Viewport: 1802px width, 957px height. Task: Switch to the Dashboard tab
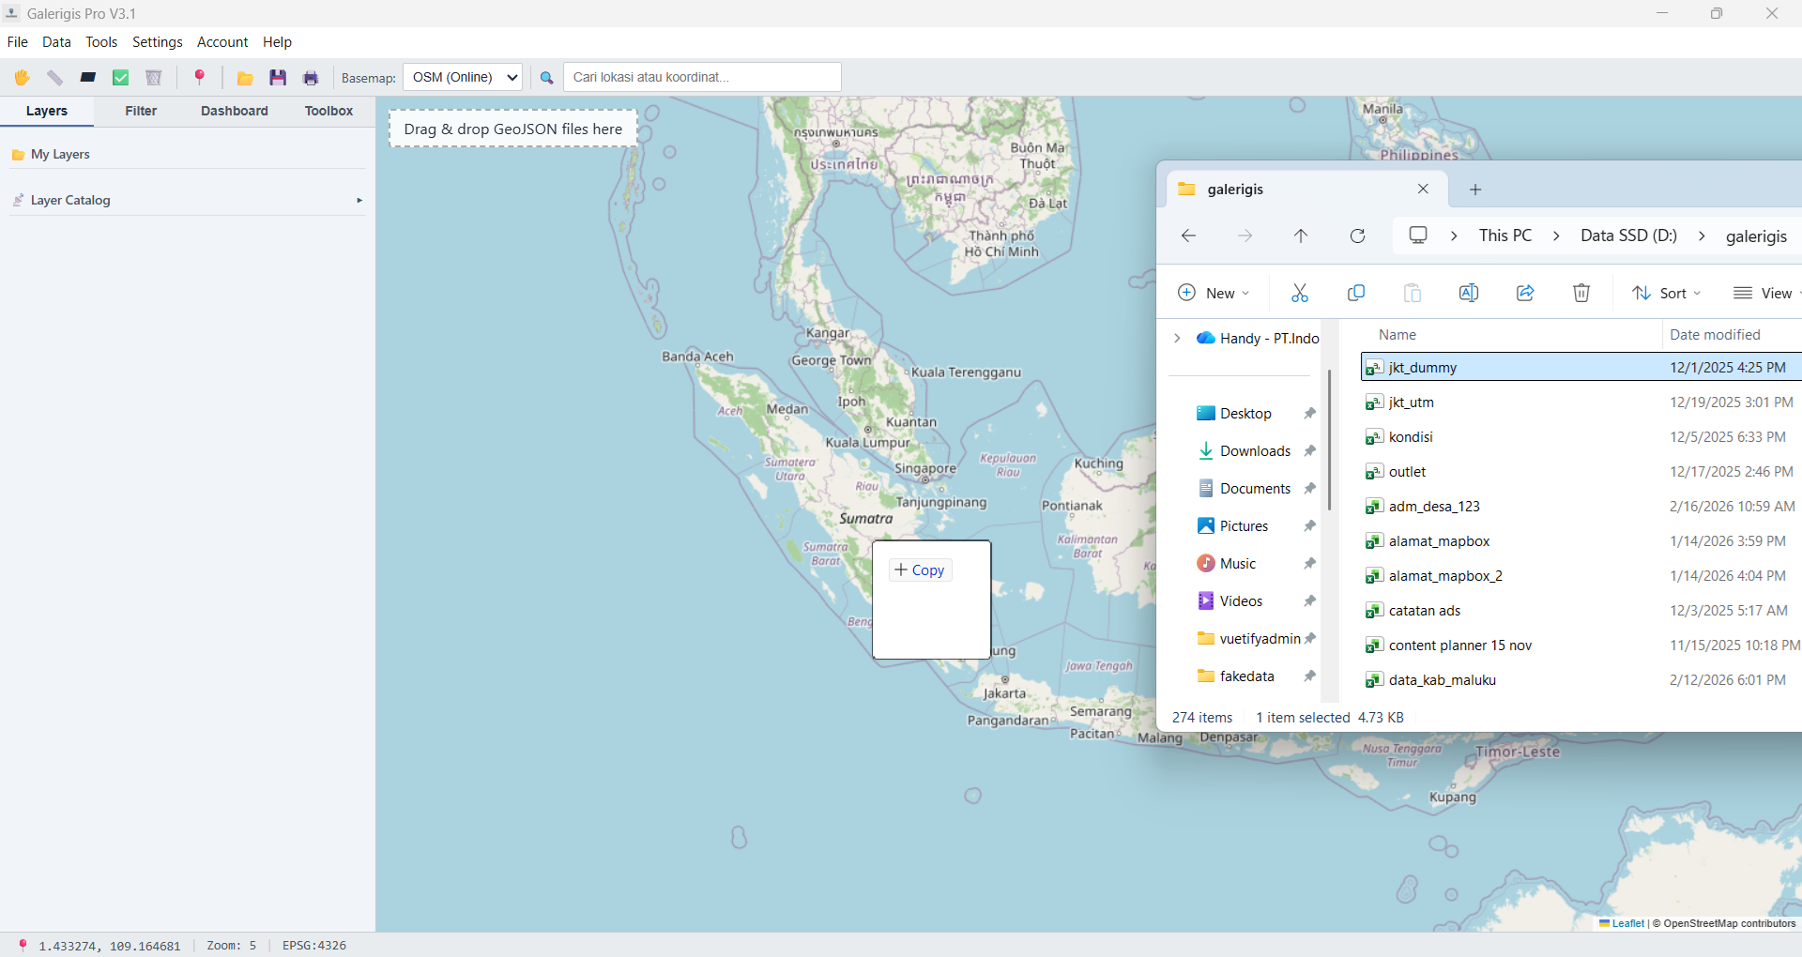[x=234, y=111]
